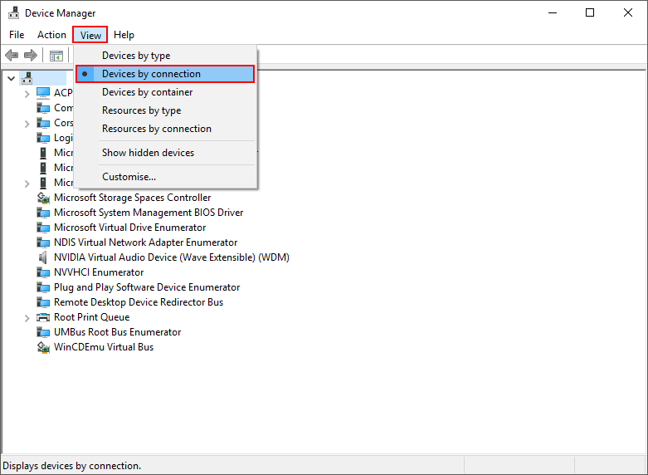The width and height of the screenshot is (648, 475).
Task: Click the Back arrow toolbar icon
Action: (12, 55)
